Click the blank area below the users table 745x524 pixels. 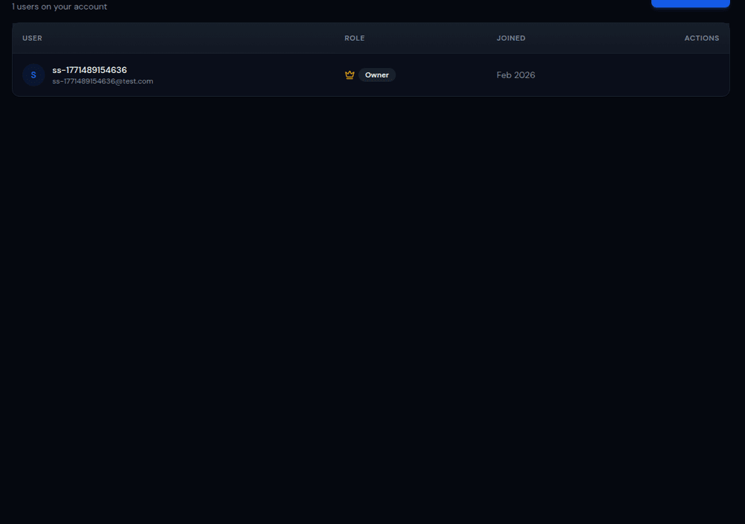372,298
